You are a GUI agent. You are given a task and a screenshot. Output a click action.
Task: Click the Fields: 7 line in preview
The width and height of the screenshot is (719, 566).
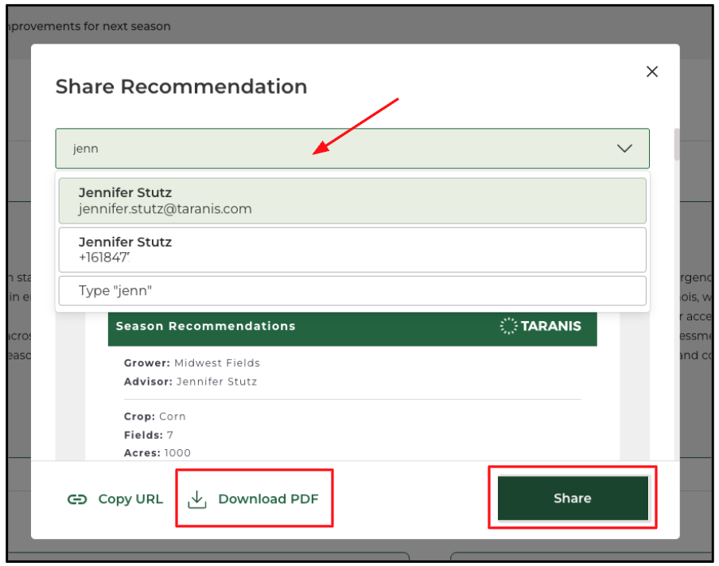148,435
